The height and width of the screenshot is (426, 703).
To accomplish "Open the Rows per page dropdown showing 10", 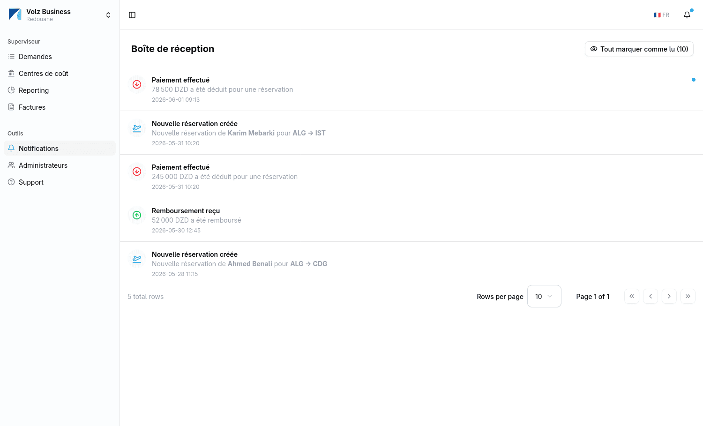I will [x=544, y=296].
